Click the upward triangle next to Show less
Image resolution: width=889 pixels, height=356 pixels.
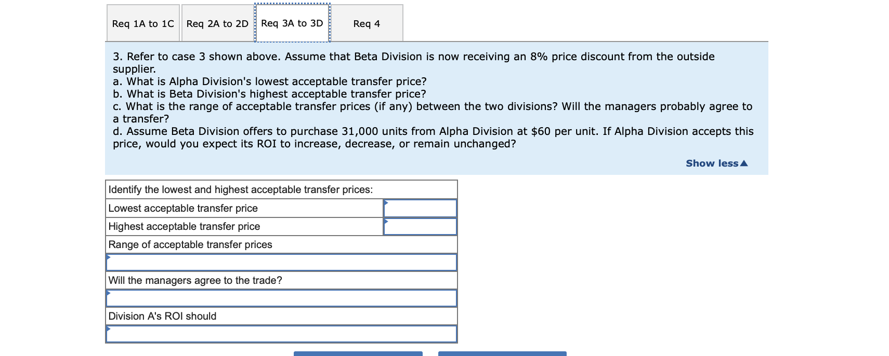point(744,162)
